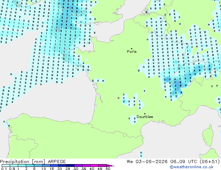Click the Paris city label
The height and width of the screenshot is (170, 221).
pyautogui.click(x=132, y=52)
